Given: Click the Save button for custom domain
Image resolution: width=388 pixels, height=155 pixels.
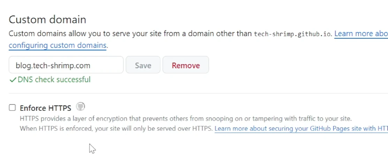Looking at the screenshot, I should pyautogui.click(x=143, y=65).
